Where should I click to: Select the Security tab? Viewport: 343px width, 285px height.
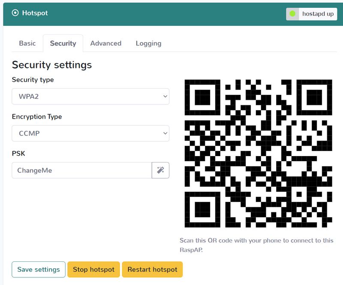point(63,43)
